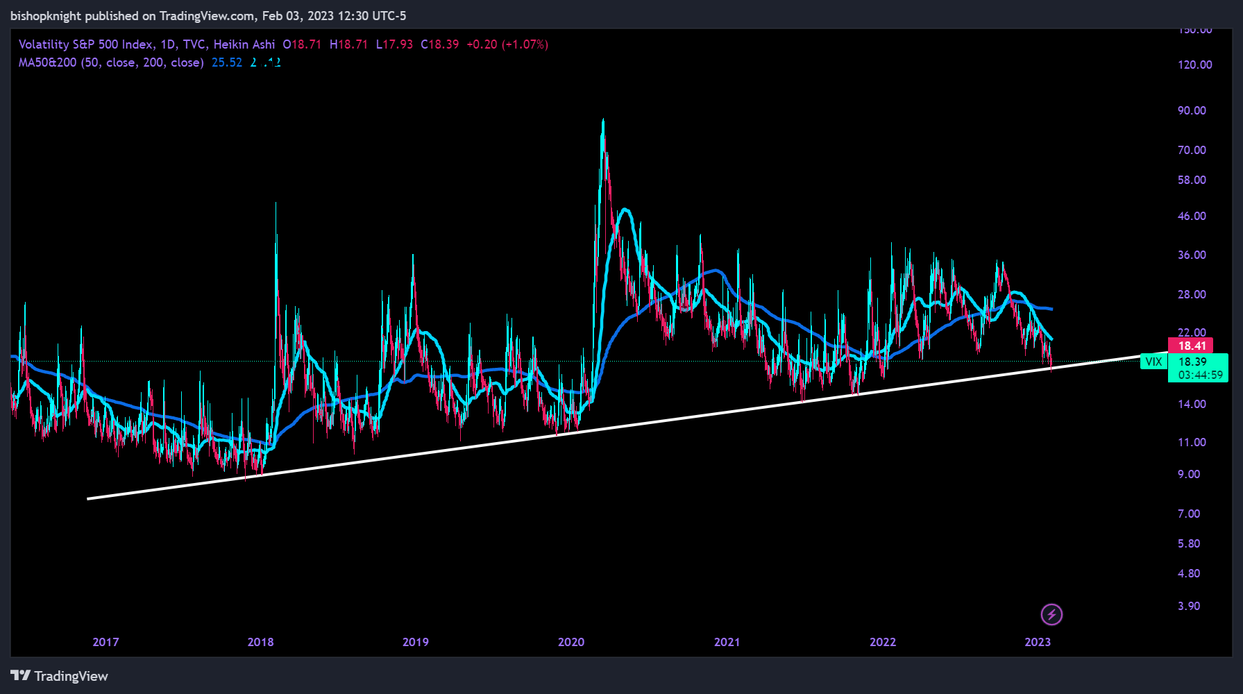This screenshot has height=694, width=1243.
Task: Click the C18.39 close value in header
Action: coord(440,44)
